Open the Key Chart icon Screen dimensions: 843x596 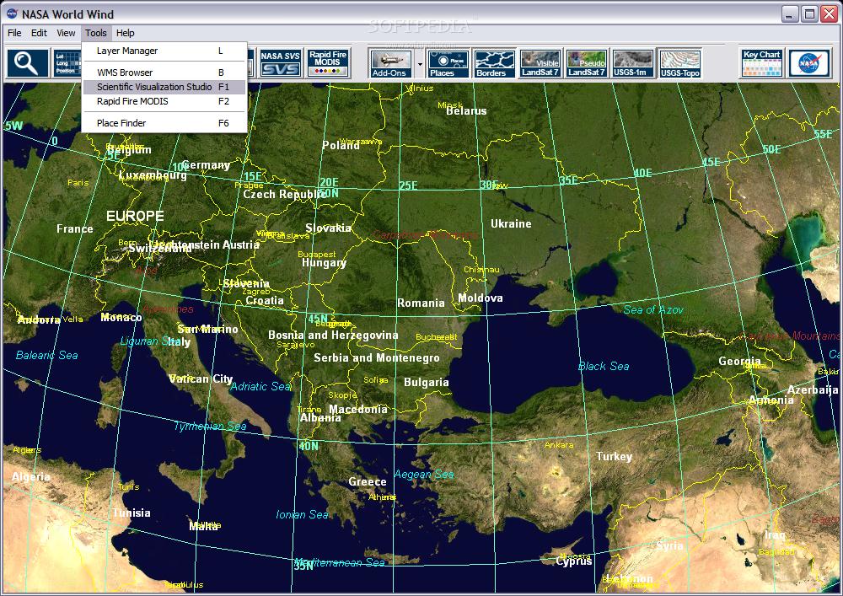point(761,63)
